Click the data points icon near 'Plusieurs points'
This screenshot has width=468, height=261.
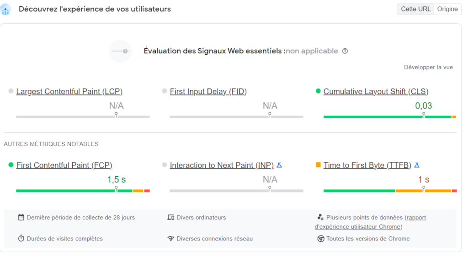(321, 218)
